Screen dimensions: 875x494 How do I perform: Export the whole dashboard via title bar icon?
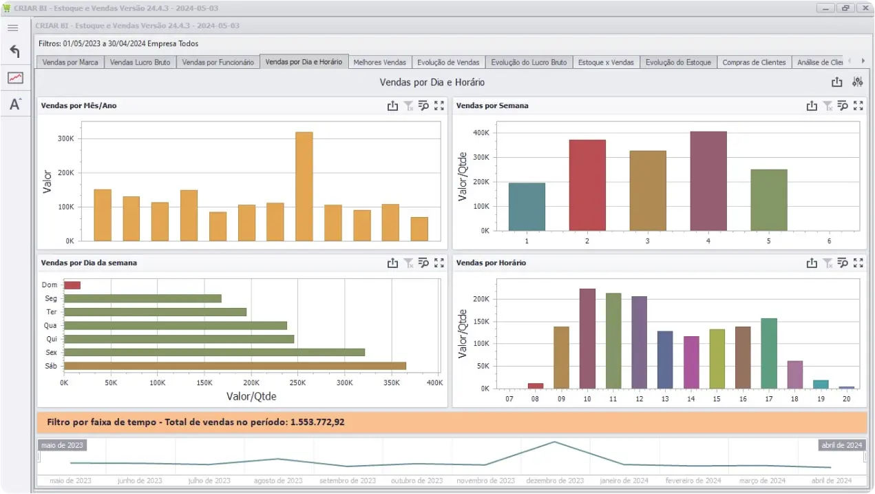pos(836,82)
